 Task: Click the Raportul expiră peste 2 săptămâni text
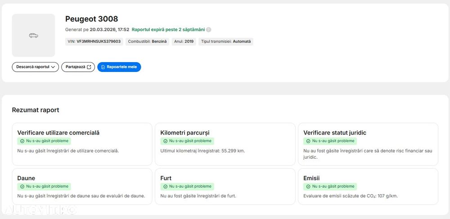[168, 30]
